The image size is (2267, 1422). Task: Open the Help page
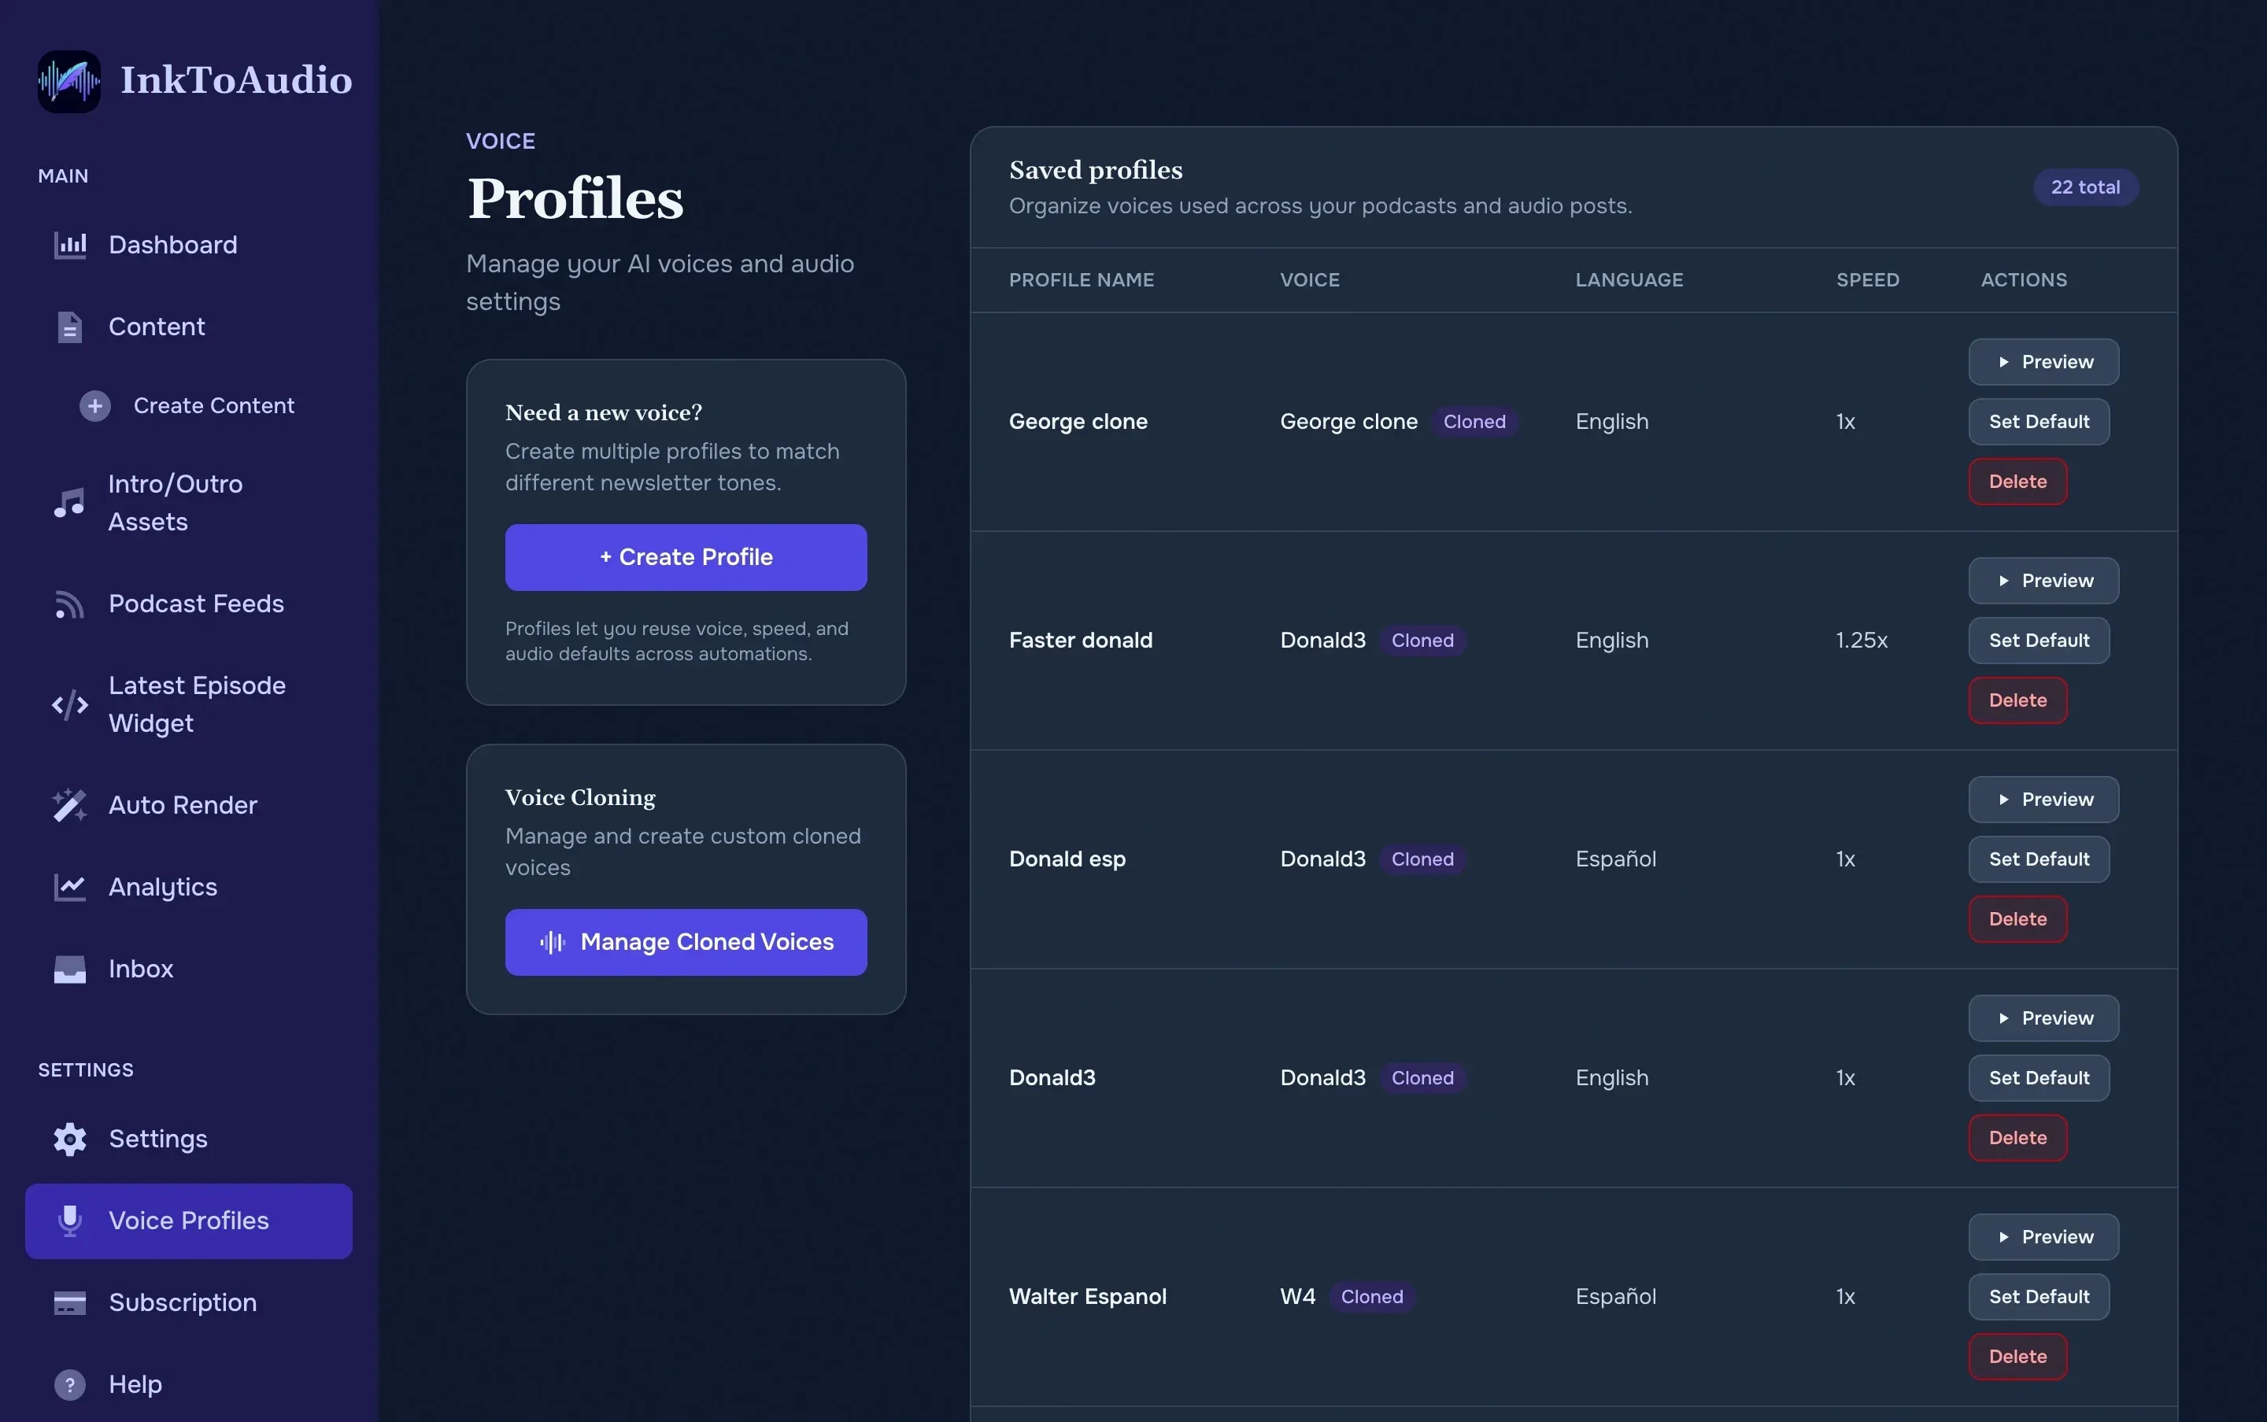(189, 1385)
